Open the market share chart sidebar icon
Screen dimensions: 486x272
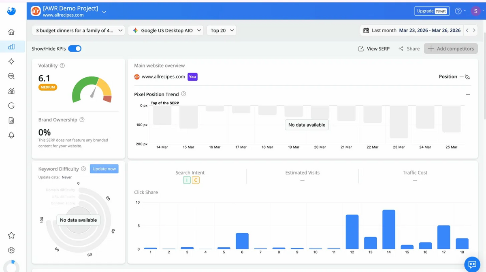click(11, 91)
